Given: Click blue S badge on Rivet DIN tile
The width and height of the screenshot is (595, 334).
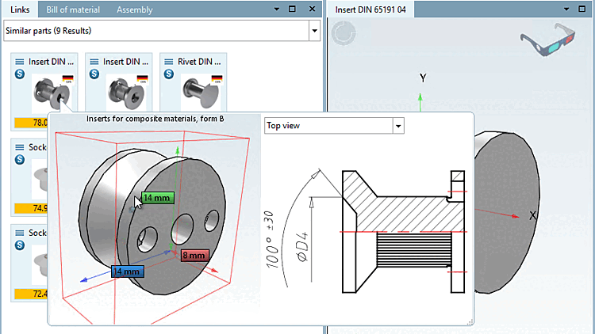Looking at the screenshot, I should [x=168, y=74].
